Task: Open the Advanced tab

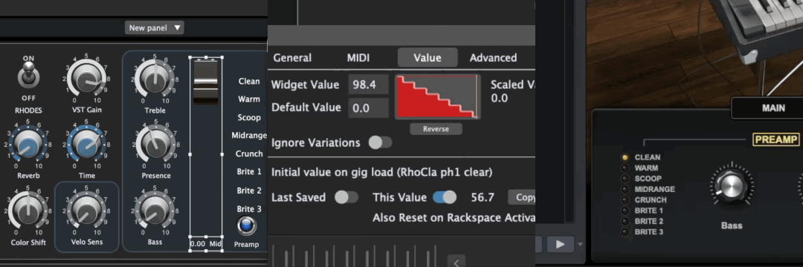Action: (x=493, y=58)
